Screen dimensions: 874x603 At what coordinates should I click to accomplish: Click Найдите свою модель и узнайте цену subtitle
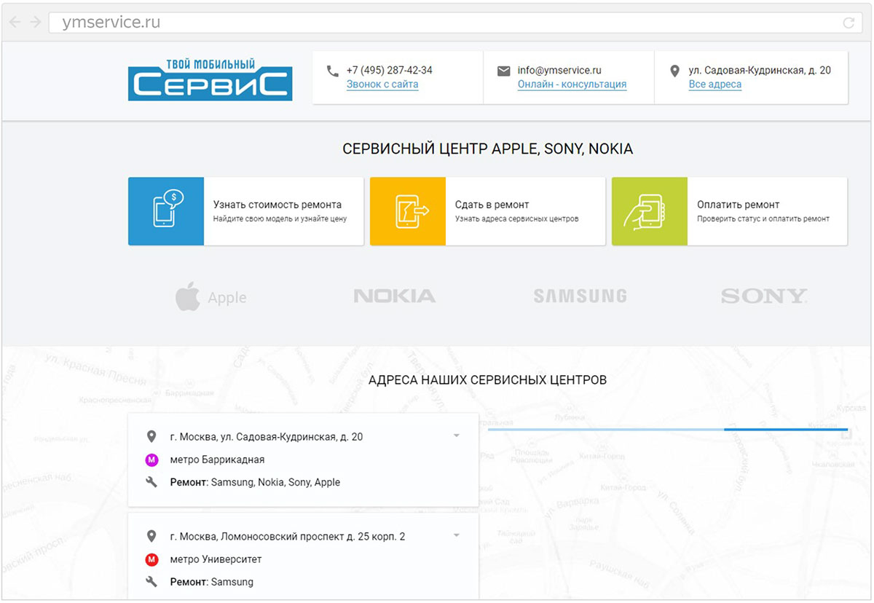tap(280, 218)
